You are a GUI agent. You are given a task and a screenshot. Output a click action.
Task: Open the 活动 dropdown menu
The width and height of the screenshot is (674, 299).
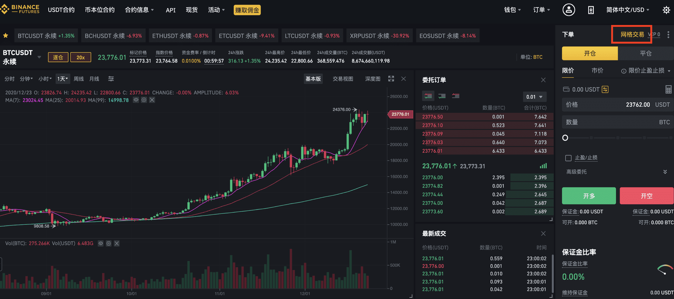(216, 10)
